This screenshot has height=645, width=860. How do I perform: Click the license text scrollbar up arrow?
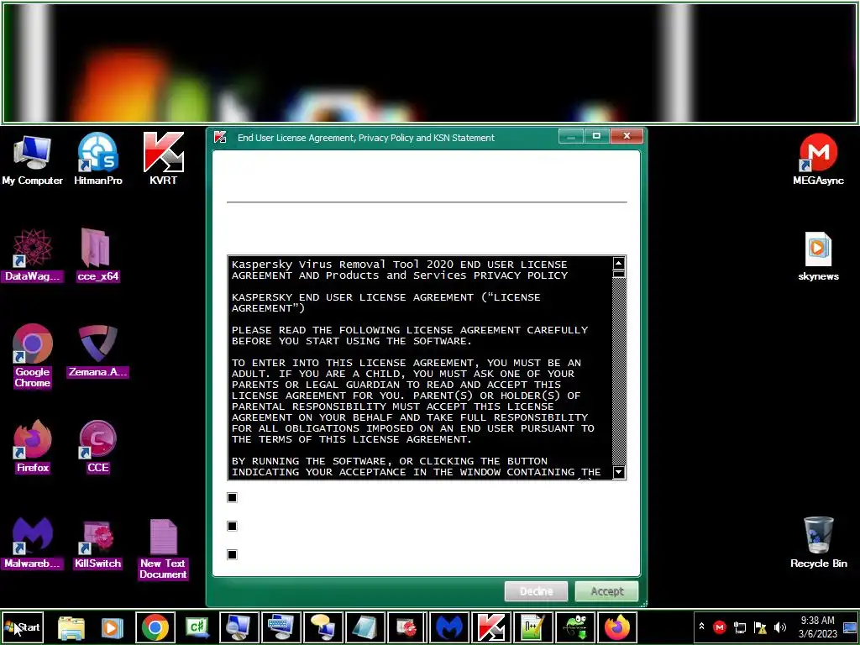(619, 263)
